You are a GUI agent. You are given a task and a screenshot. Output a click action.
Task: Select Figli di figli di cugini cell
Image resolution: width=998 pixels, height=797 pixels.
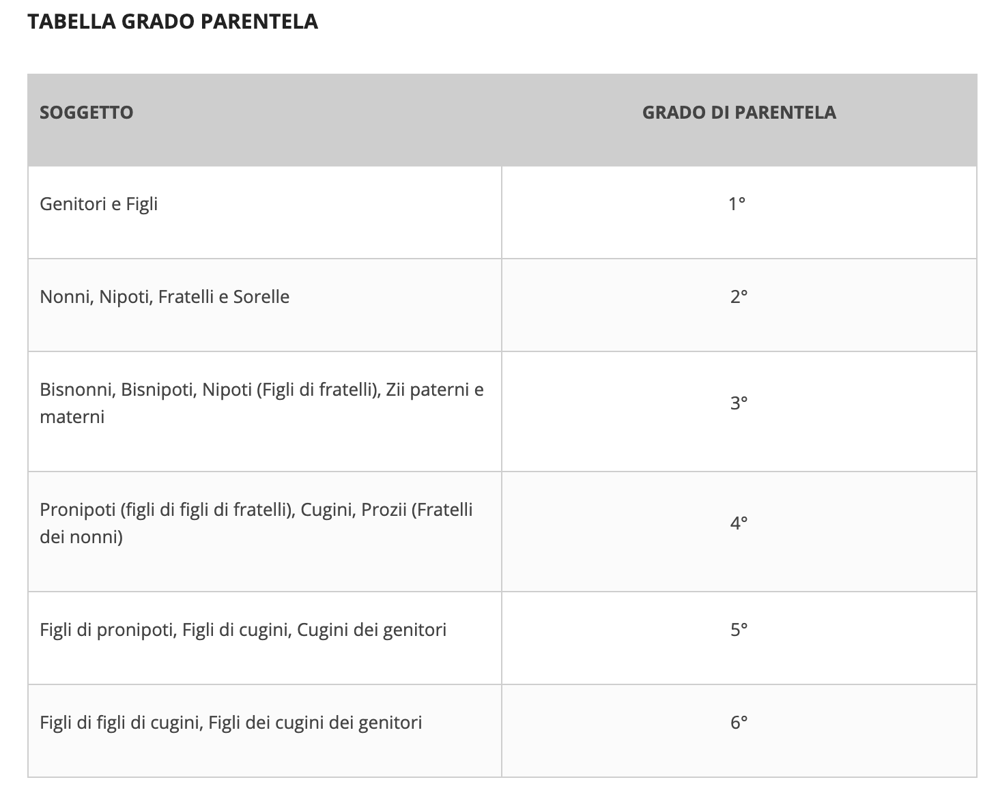[264, 731]
